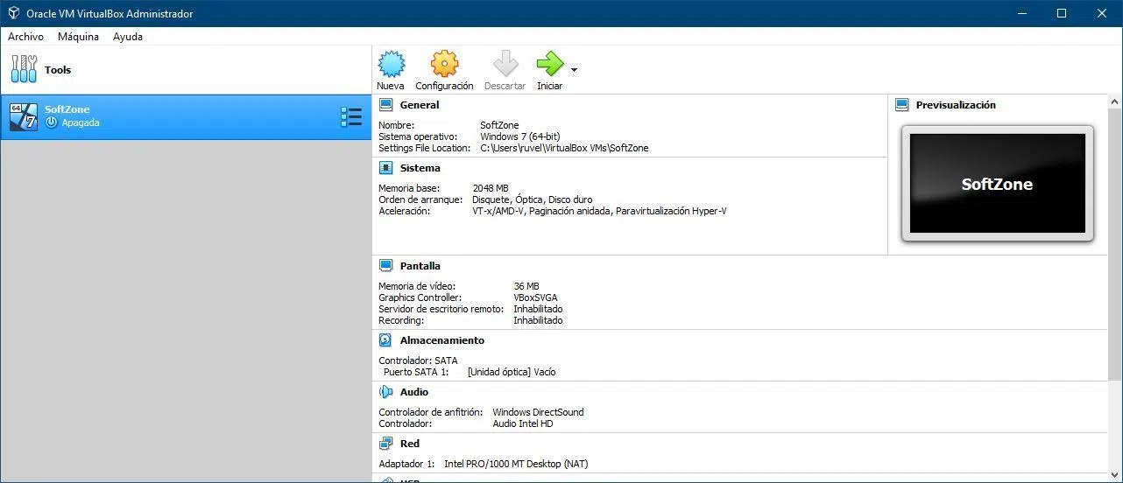Open the Archivo menu
This screenshot has width=1123, height=483.
point(25,37)
